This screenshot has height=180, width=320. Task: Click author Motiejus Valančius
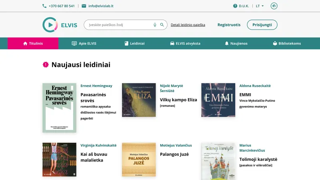tap(176, 145)
